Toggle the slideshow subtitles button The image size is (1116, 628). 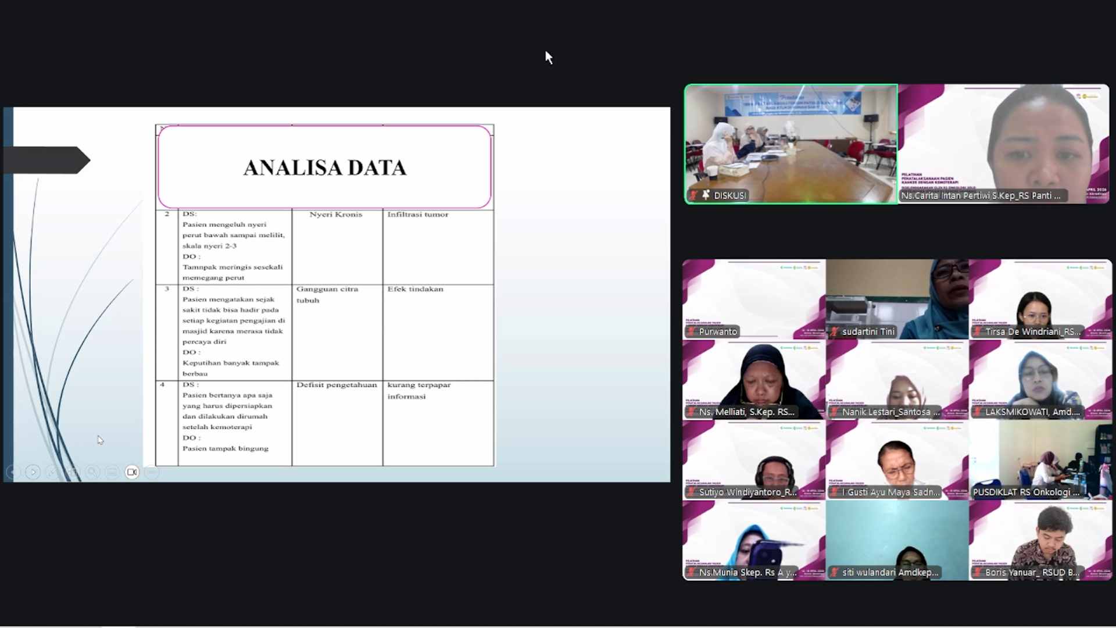coord(112,472)
